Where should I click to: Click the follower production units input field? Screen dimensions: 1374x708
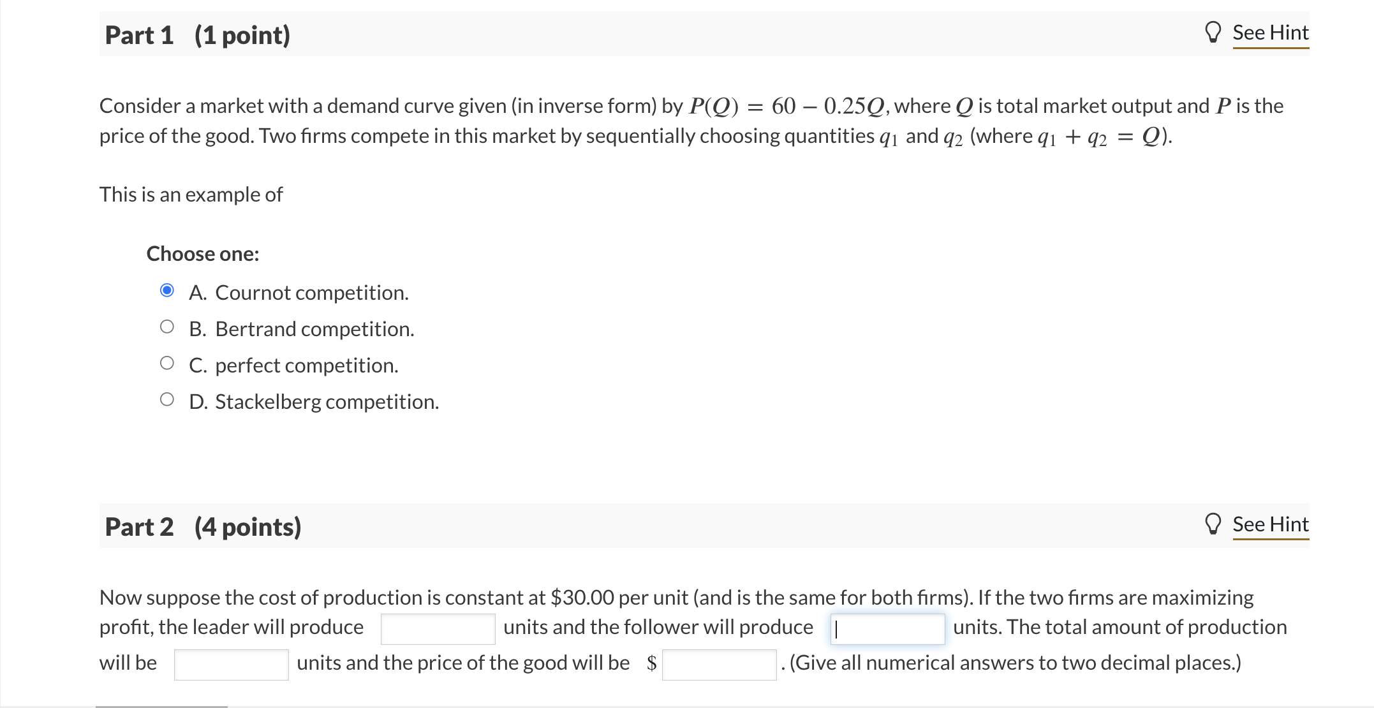[x=888, y=630]
